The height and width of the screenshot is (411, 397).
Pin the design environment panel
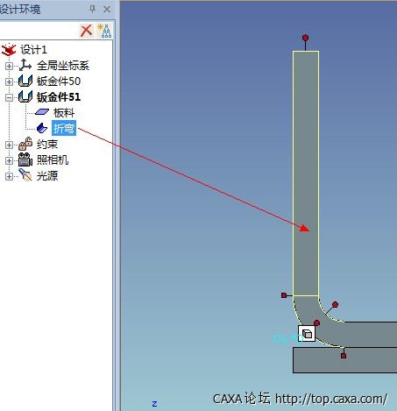pyautogui.click(x=92, y=10)
